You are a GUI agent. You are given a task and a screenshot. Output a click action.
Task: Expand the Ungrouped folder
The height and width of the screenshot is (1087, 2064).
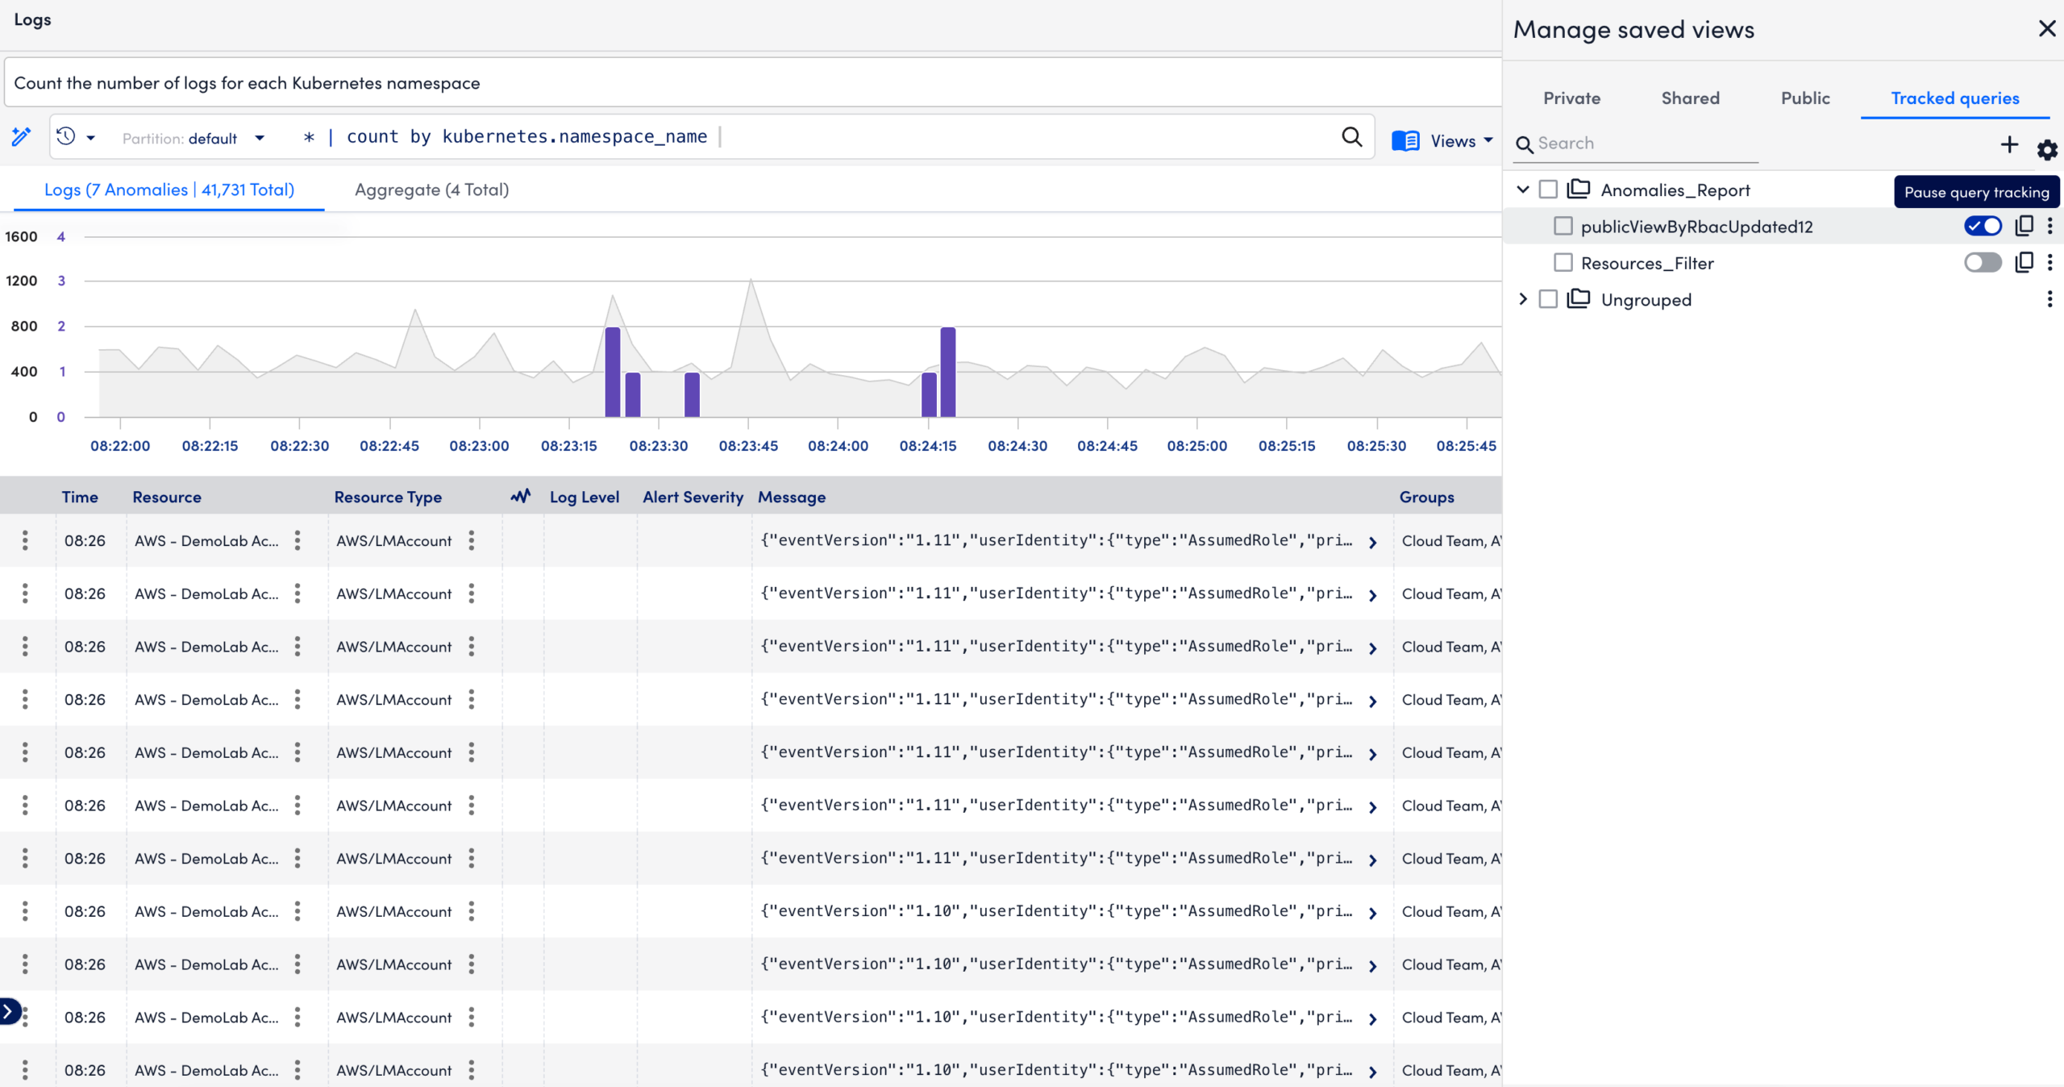1523,299
